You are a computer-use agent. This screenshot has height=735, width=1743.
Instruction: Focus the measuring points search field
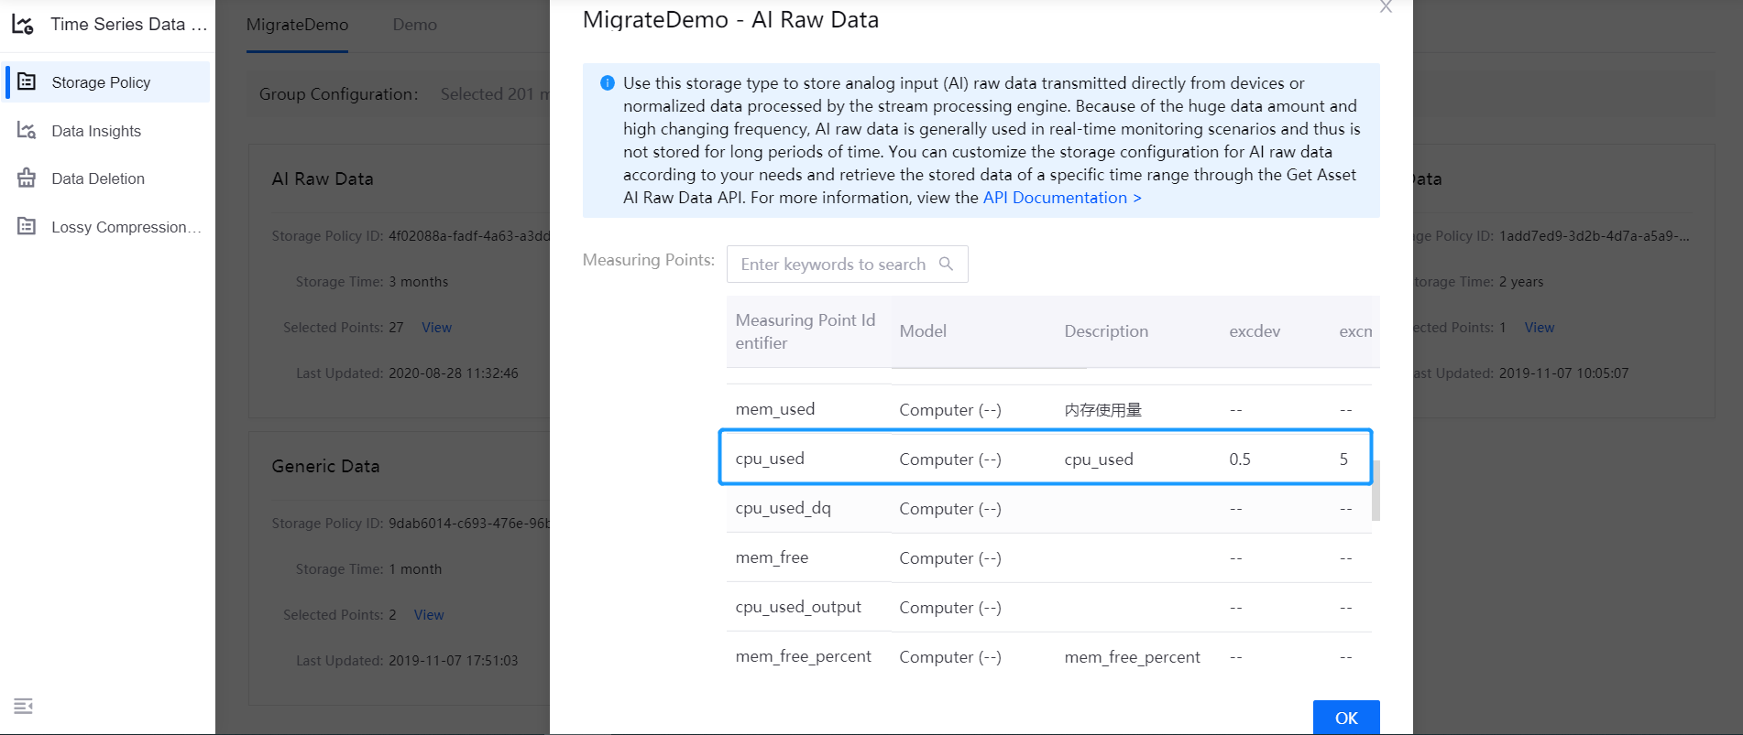click(833, 265)
